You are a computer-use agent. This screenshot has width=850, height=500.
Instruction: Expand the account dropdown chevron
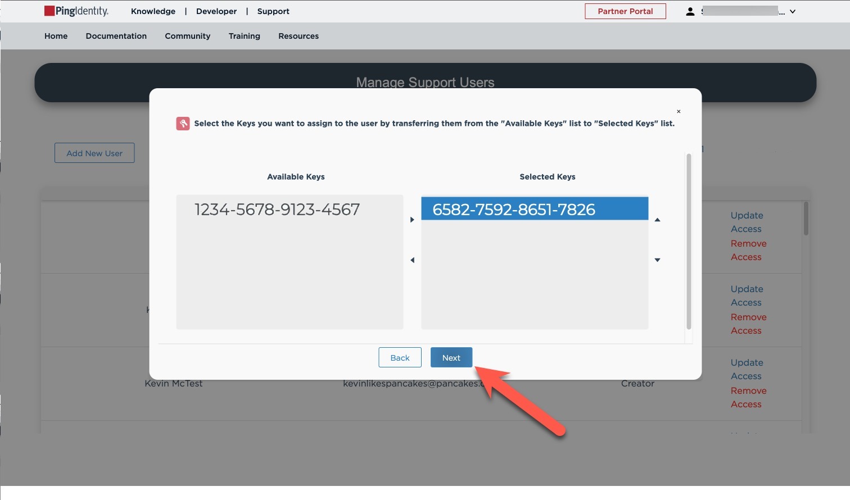pyautogui.click(x=793, y=11)
